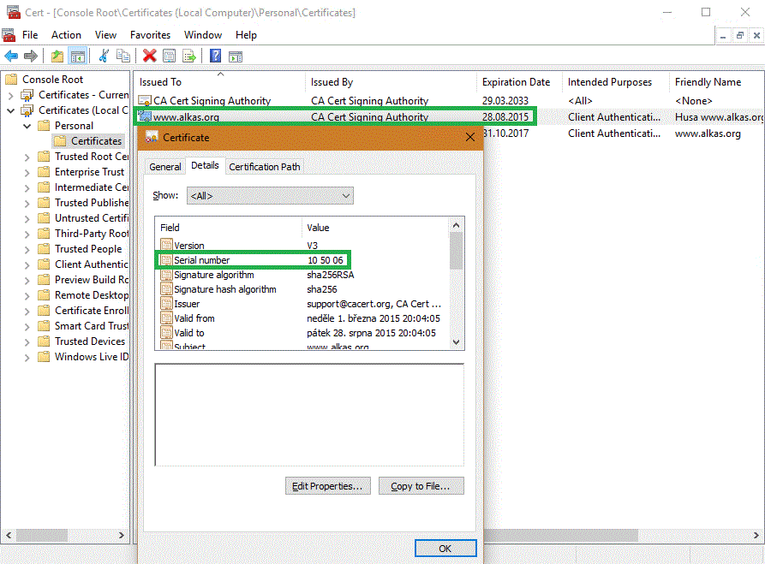Click the Up one level folder icon
The image size is (765, 564).
pos(57,56)
